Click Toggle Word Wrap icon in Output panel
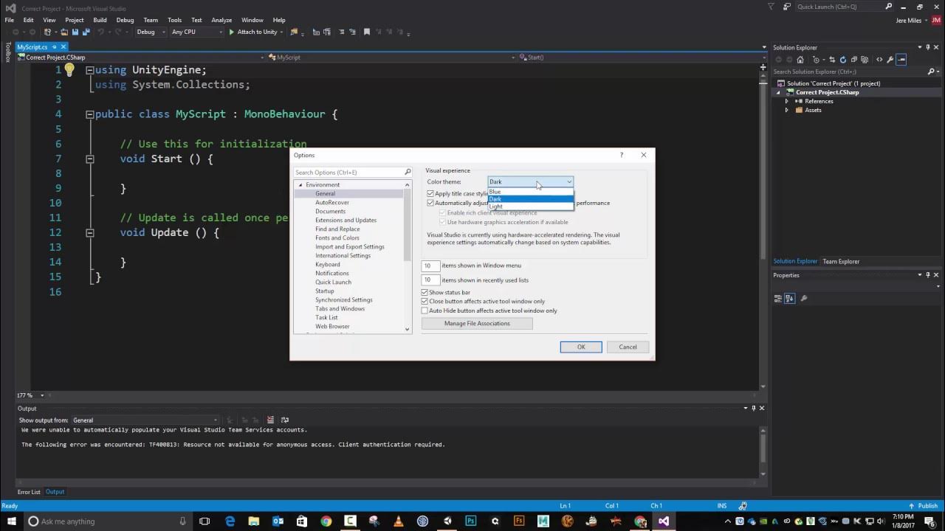The height and width of the screenshot is (531, 945). coord(284,420)
